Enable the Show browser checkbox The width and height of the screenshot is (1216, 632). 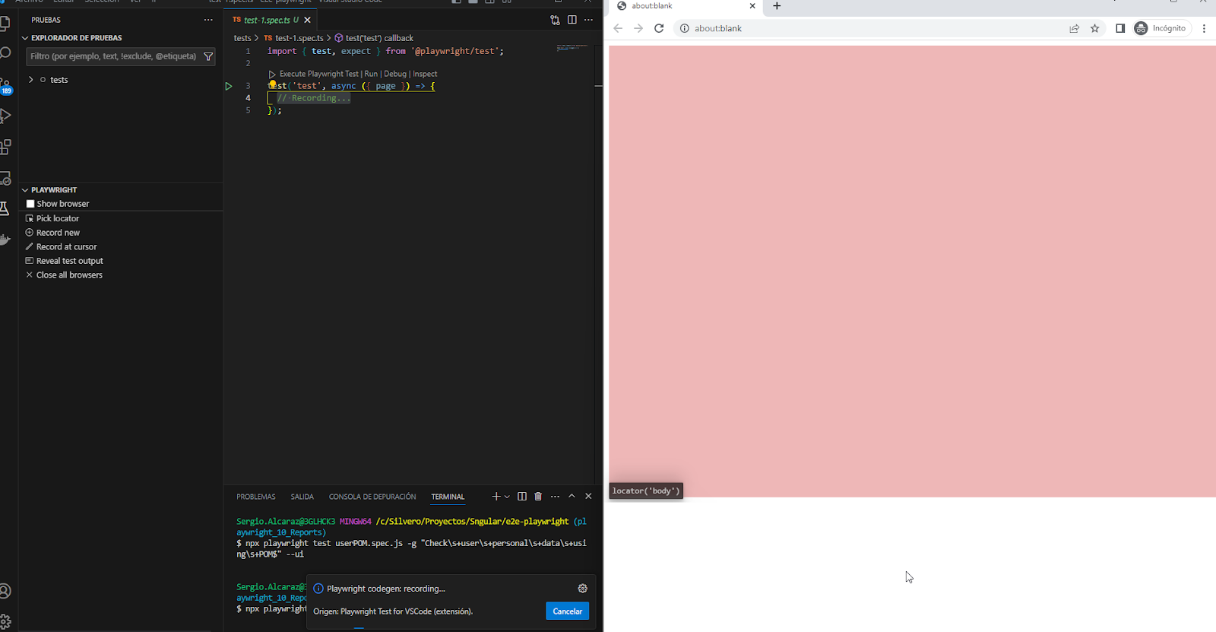tap(30, 204)
